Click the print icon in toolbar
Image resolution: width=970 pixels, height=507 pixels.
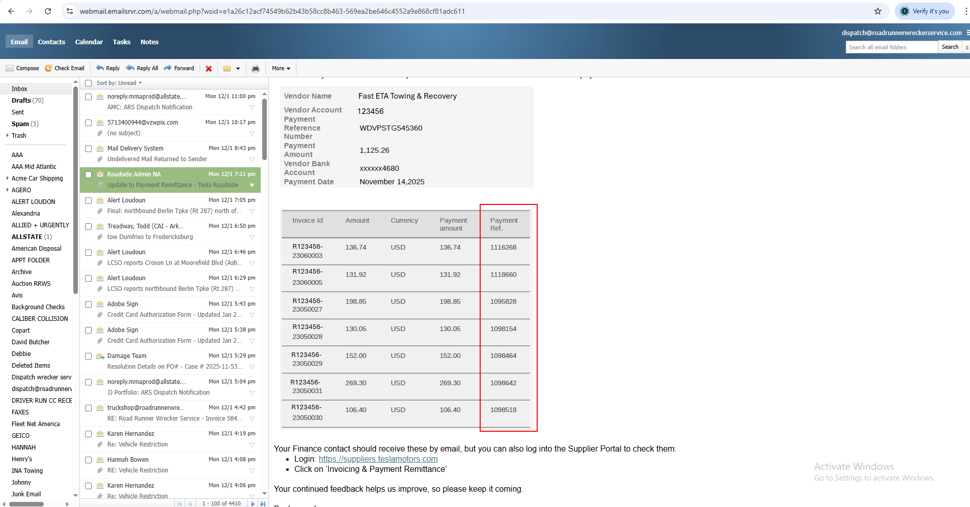256,69
